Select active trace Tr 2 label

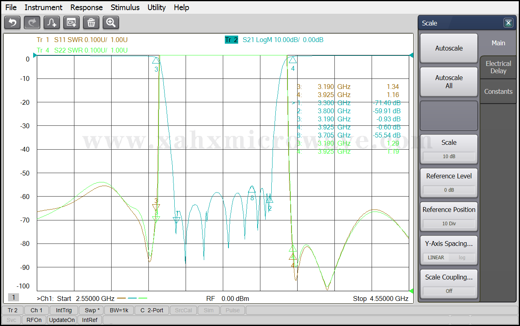(231, 40)
